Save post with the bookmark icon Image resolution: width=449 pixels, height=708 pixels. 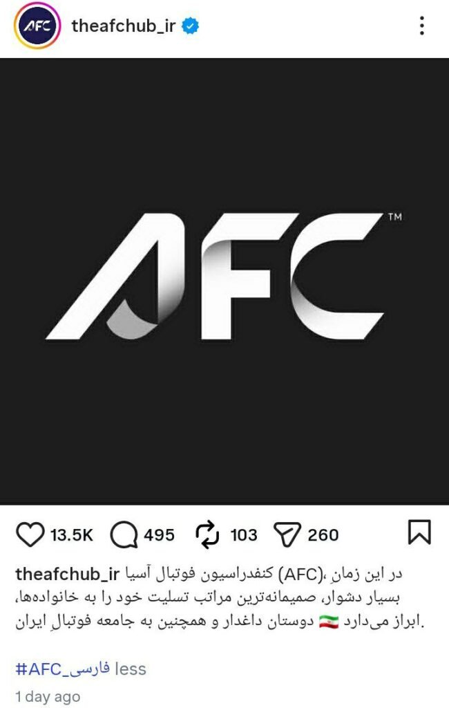pyautogui.click(x=419, y=532)
